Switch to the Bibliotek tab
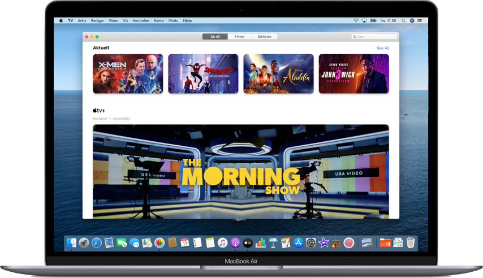 264,37
